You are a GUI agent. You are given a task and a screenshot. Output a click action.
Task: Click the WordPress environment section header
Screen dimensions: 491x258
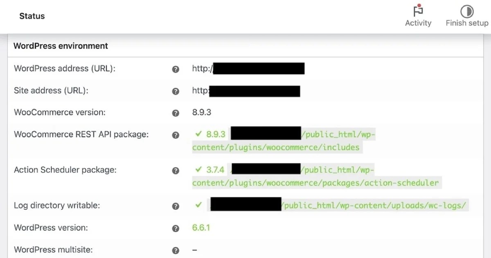pyautogui.click(x=61, y=46)
